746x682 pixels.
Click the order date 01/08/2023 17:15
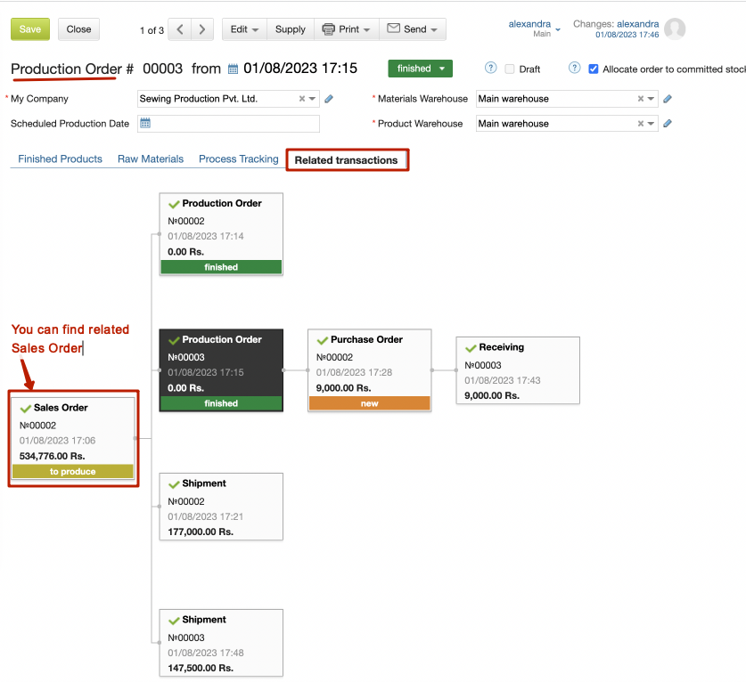click(300, 69)
